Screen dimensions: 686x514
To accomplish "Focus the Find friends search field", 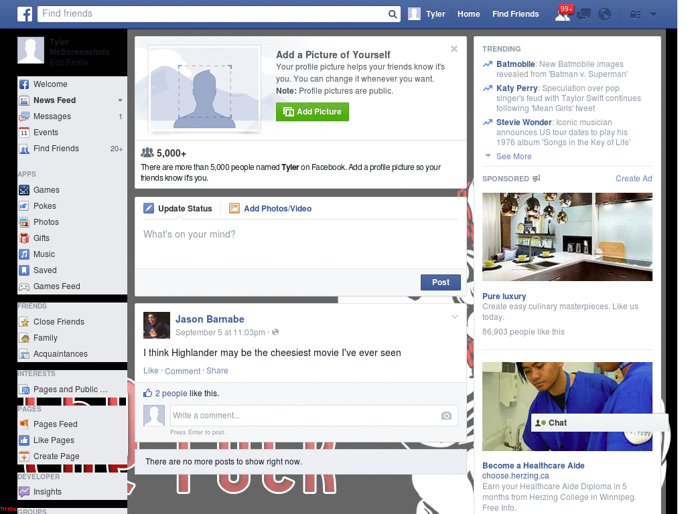I will coord(212,14).
